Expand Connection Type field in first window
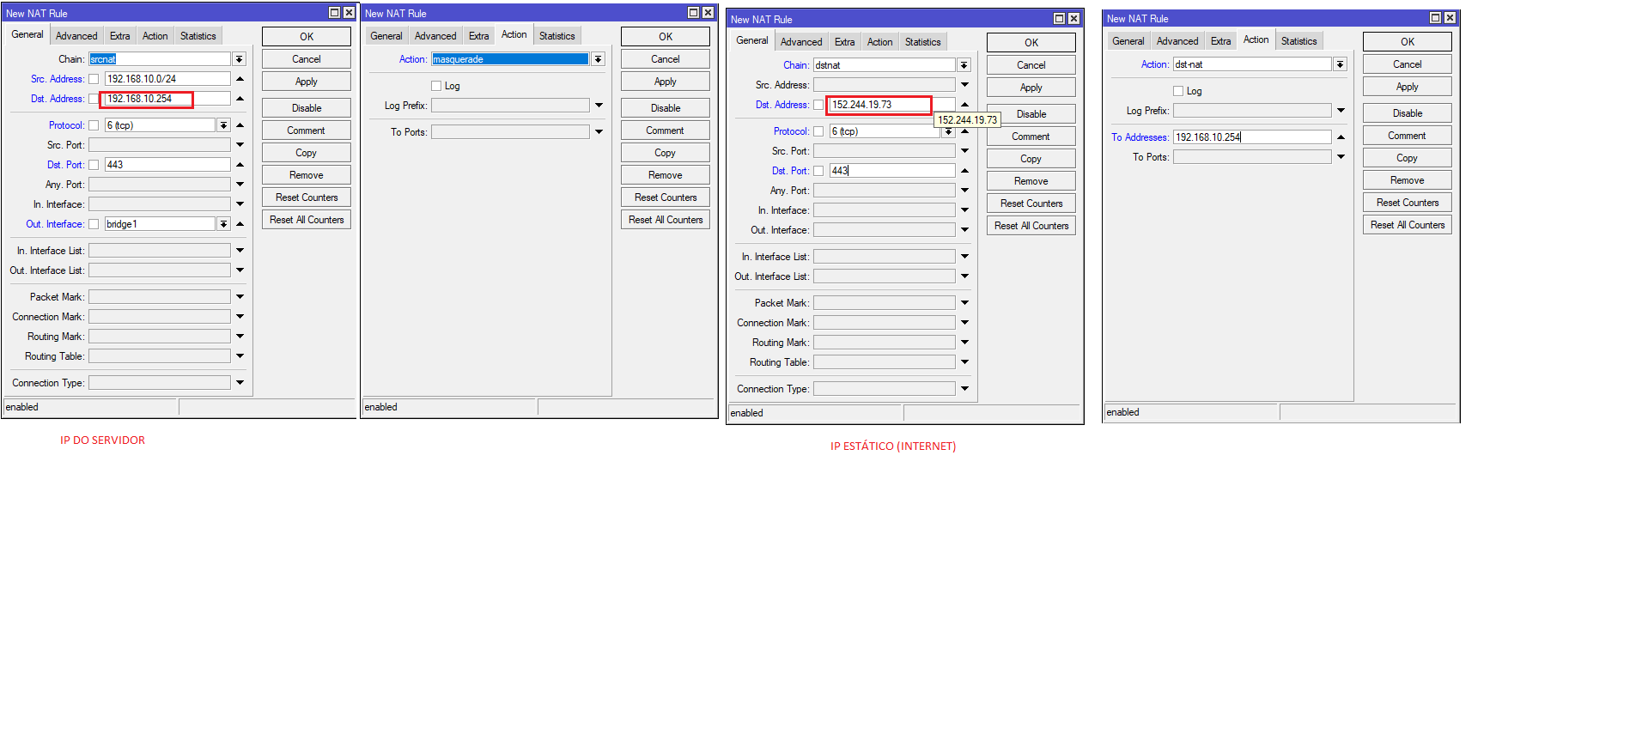Viewport: 1636px width, 735px height. coord(240,383)
